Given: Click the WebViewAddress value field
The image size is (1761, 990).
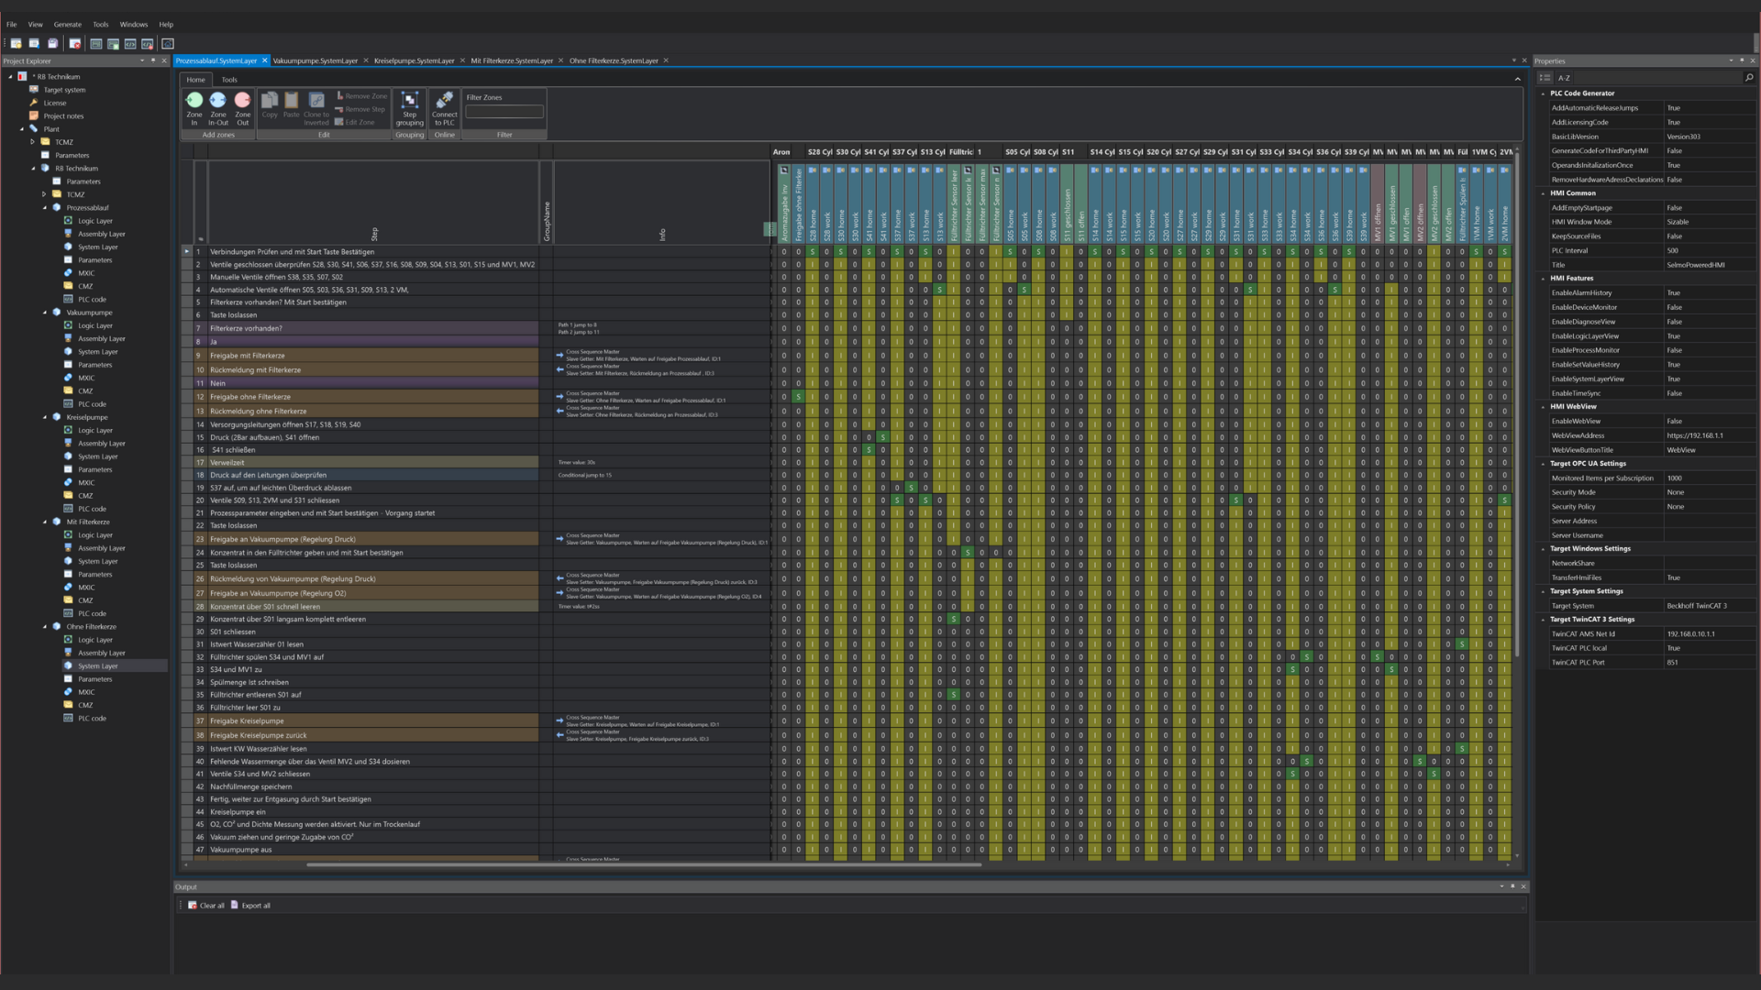Looking at the screenshot, I should tap(1710, 436).
